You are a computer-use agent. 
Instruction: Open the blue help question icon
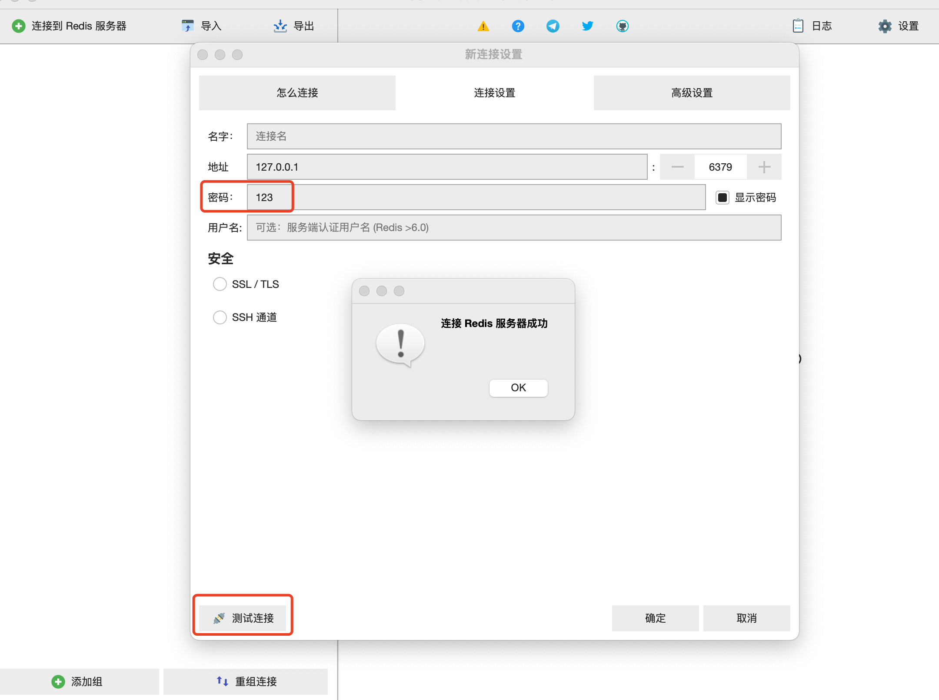(518, 26)
